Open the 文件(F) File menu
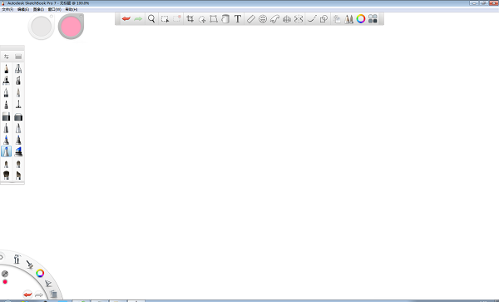This screenshot has width=499, height=302. pos(7,9)
